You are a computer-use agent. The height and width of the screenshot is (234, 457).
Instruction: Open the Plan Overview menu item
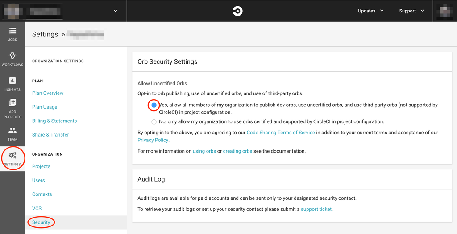click(x=48, y=93)
